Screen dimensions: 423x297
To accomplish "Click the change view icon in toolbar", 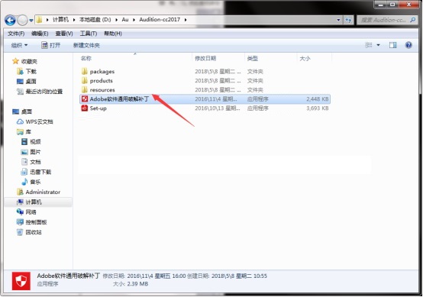I will pyautogui.click(x=369, y=45).
